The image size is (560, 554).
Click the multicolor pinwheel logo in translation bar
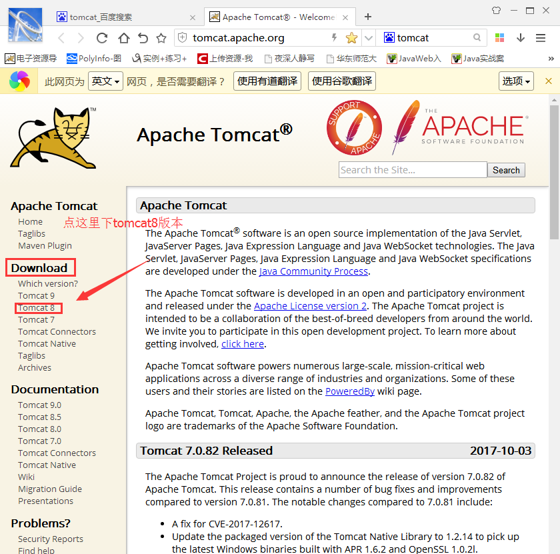coord(19,81)
